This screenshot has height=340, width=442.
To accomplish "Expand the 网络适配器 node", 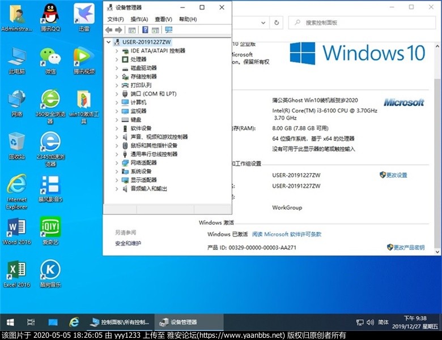I will 117,163.
